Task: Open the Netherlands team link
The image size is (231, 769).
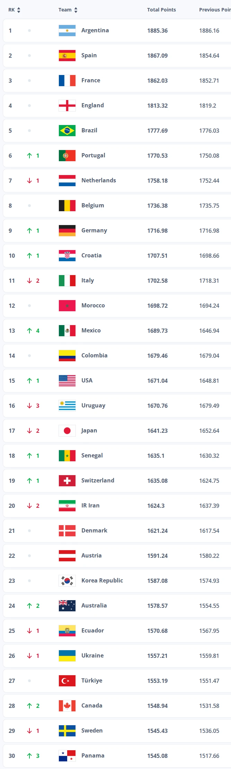Action: tap(99, 180)
